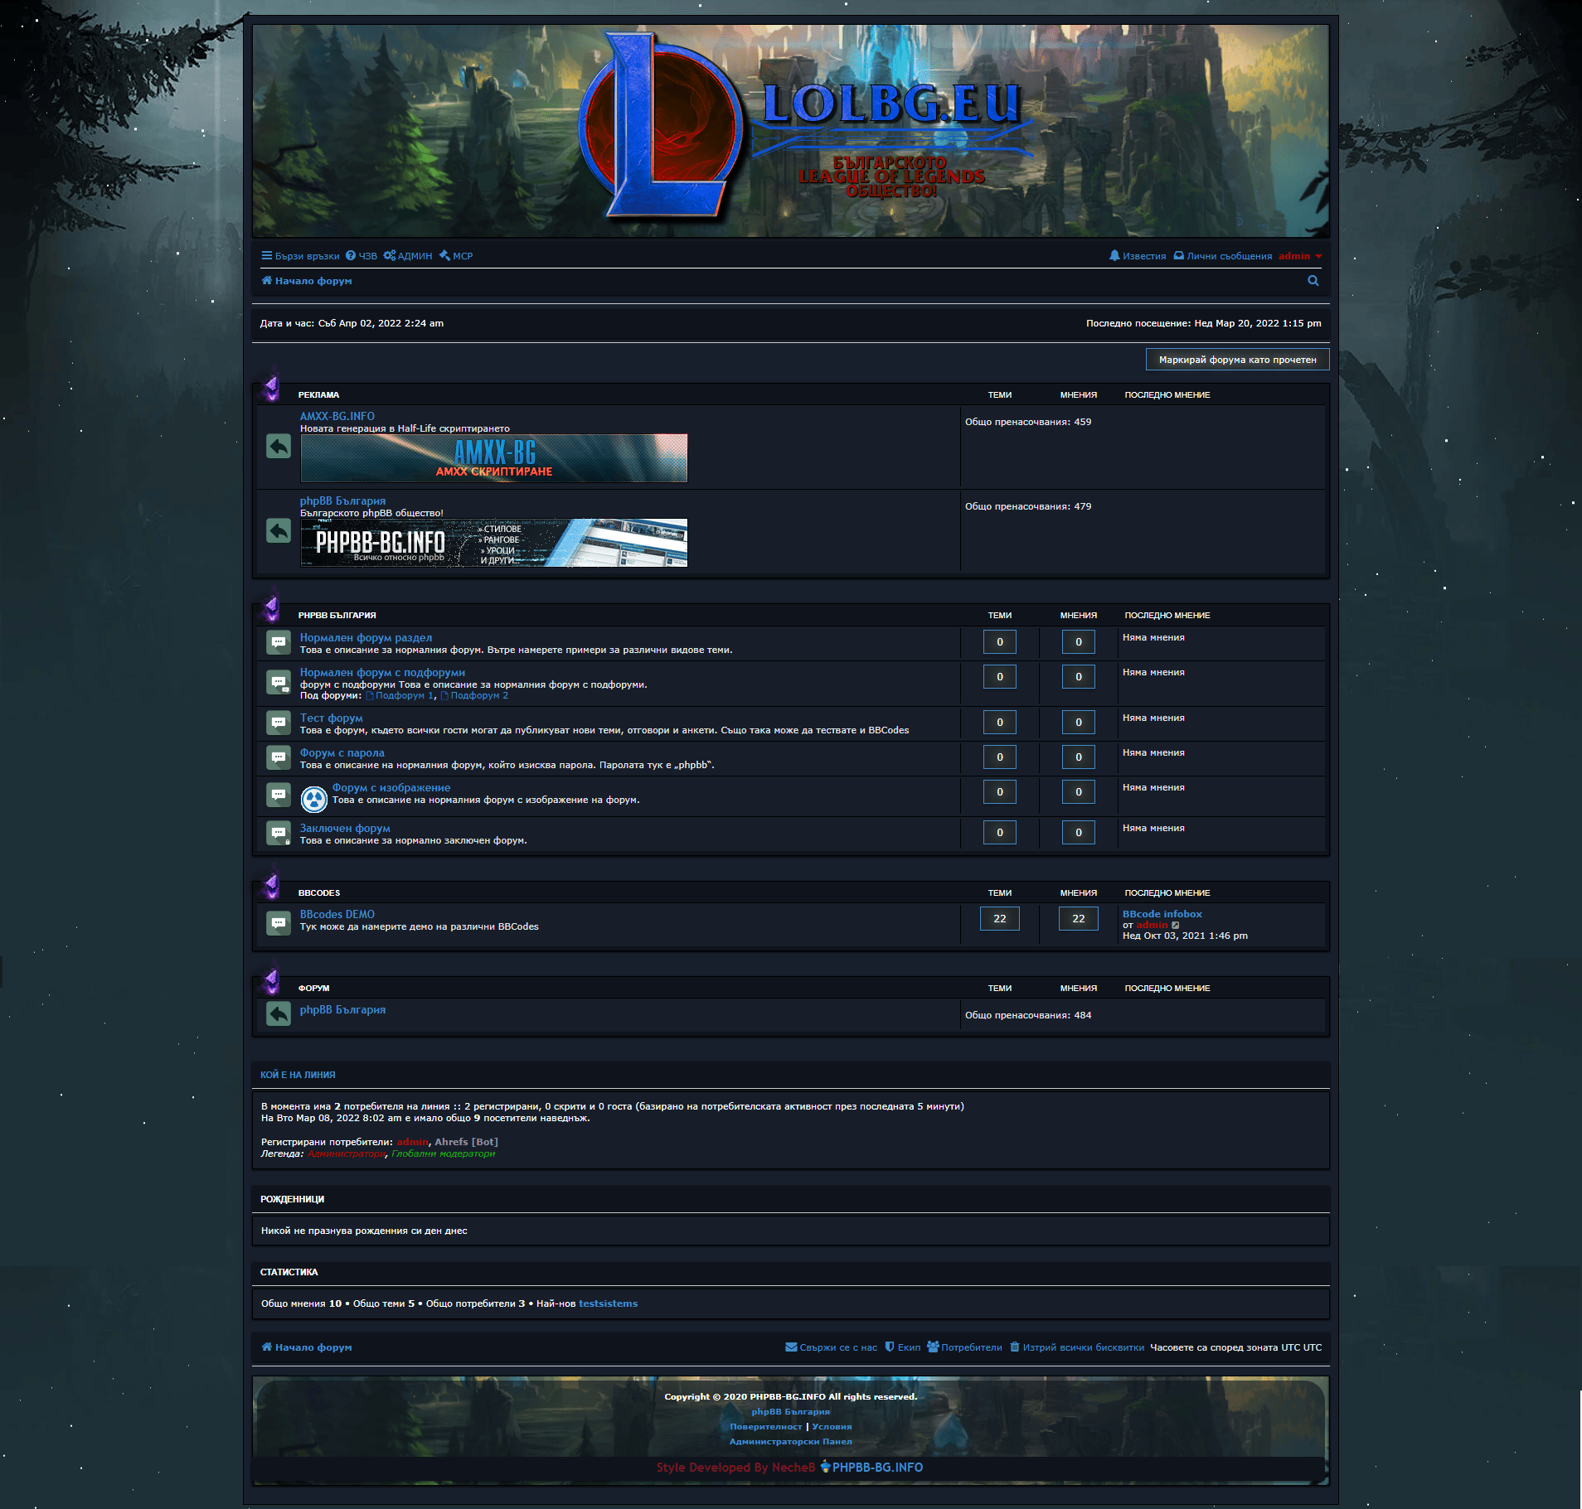Open last post BBcode infobox
The image size is (1582, 1509).
coord(1162,914)
